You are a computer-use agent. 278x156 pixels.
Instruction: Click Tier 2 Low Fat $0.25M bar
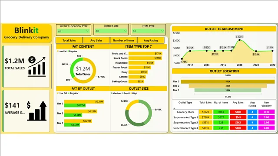[81, 111]
